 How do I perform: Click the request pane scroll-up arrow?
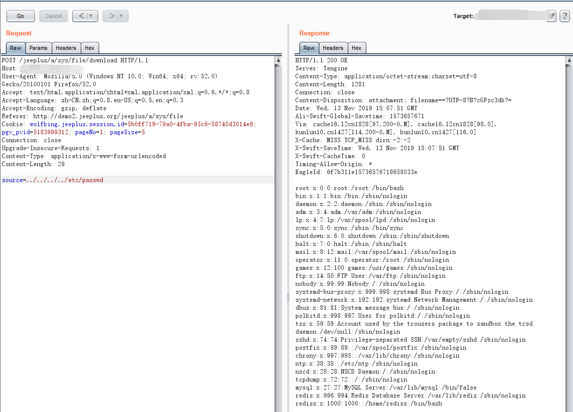point(278,60)
